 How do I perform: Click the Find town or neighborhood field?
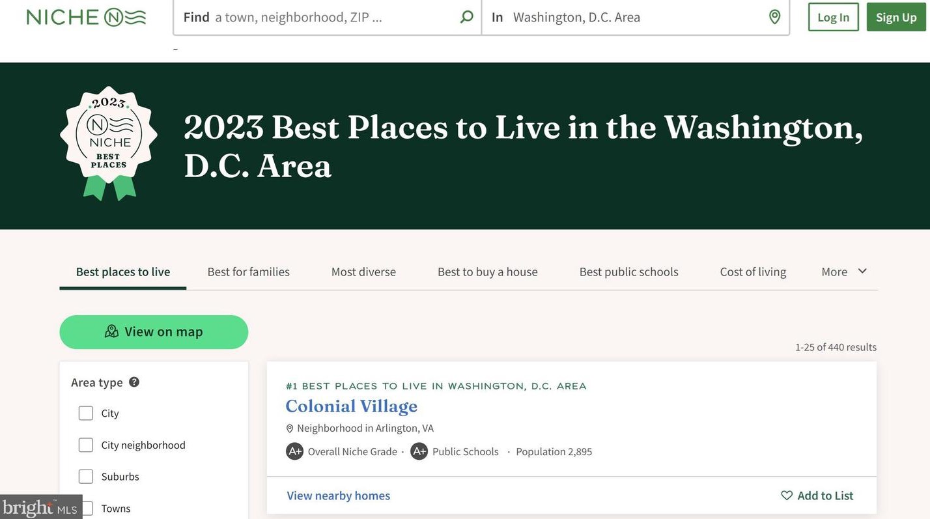332,18
